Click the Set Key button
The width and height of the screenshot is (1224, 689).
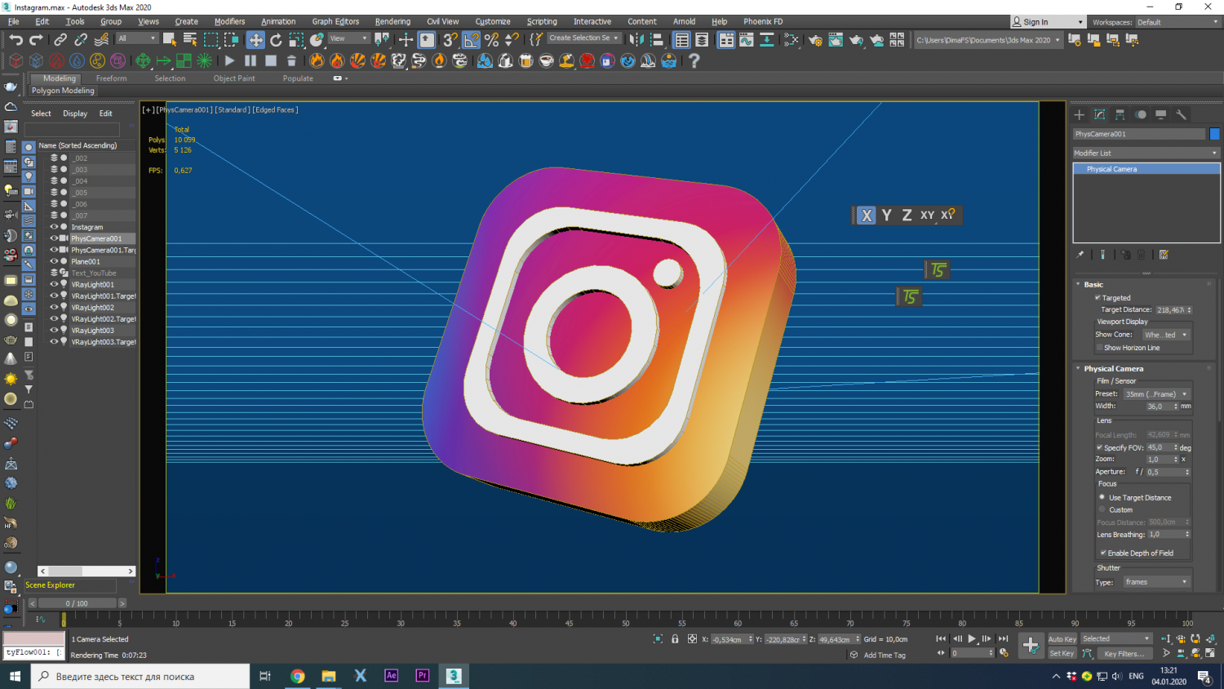(1062, 653)
